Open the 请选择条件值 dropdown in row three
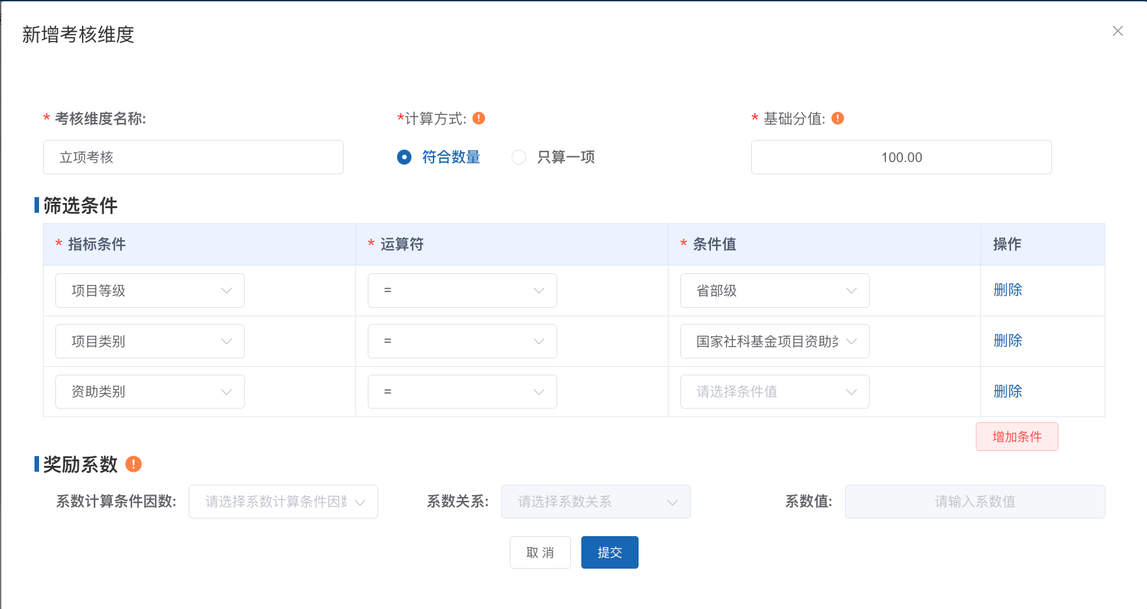 pyautogui.click(x=774, y=391)
